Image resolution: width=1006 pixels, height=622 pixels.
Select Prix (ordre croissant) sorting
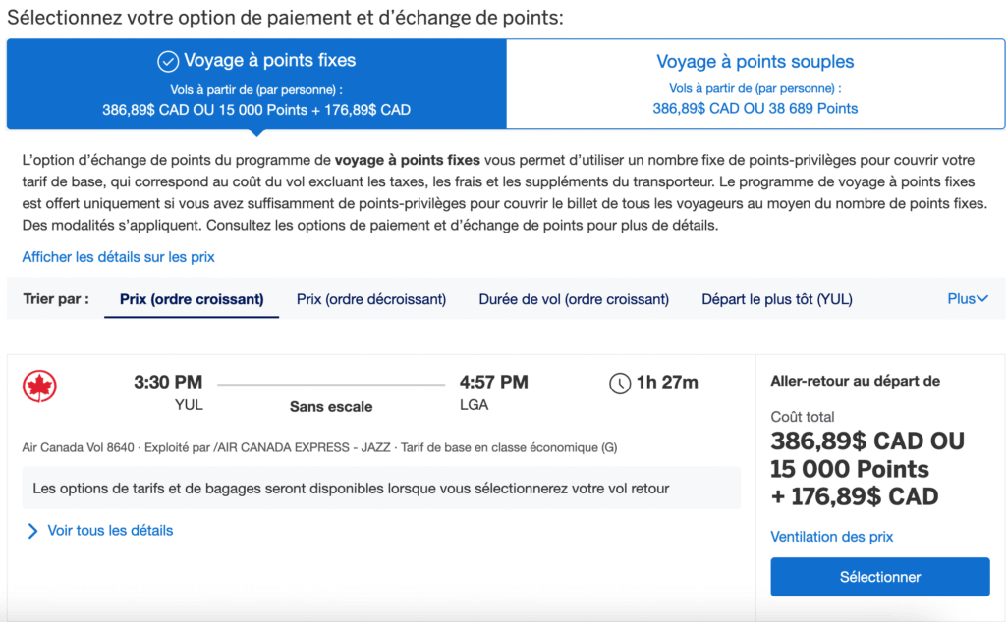[x=191, y=298]
